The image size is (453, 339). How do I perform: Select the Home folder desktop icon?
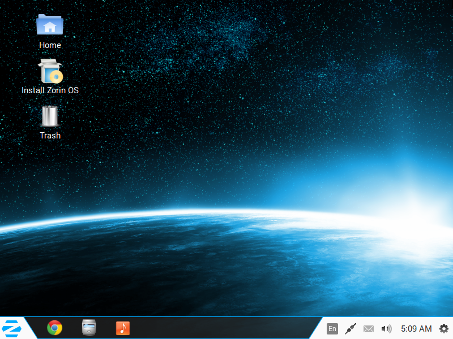click(x=50, y=25)
